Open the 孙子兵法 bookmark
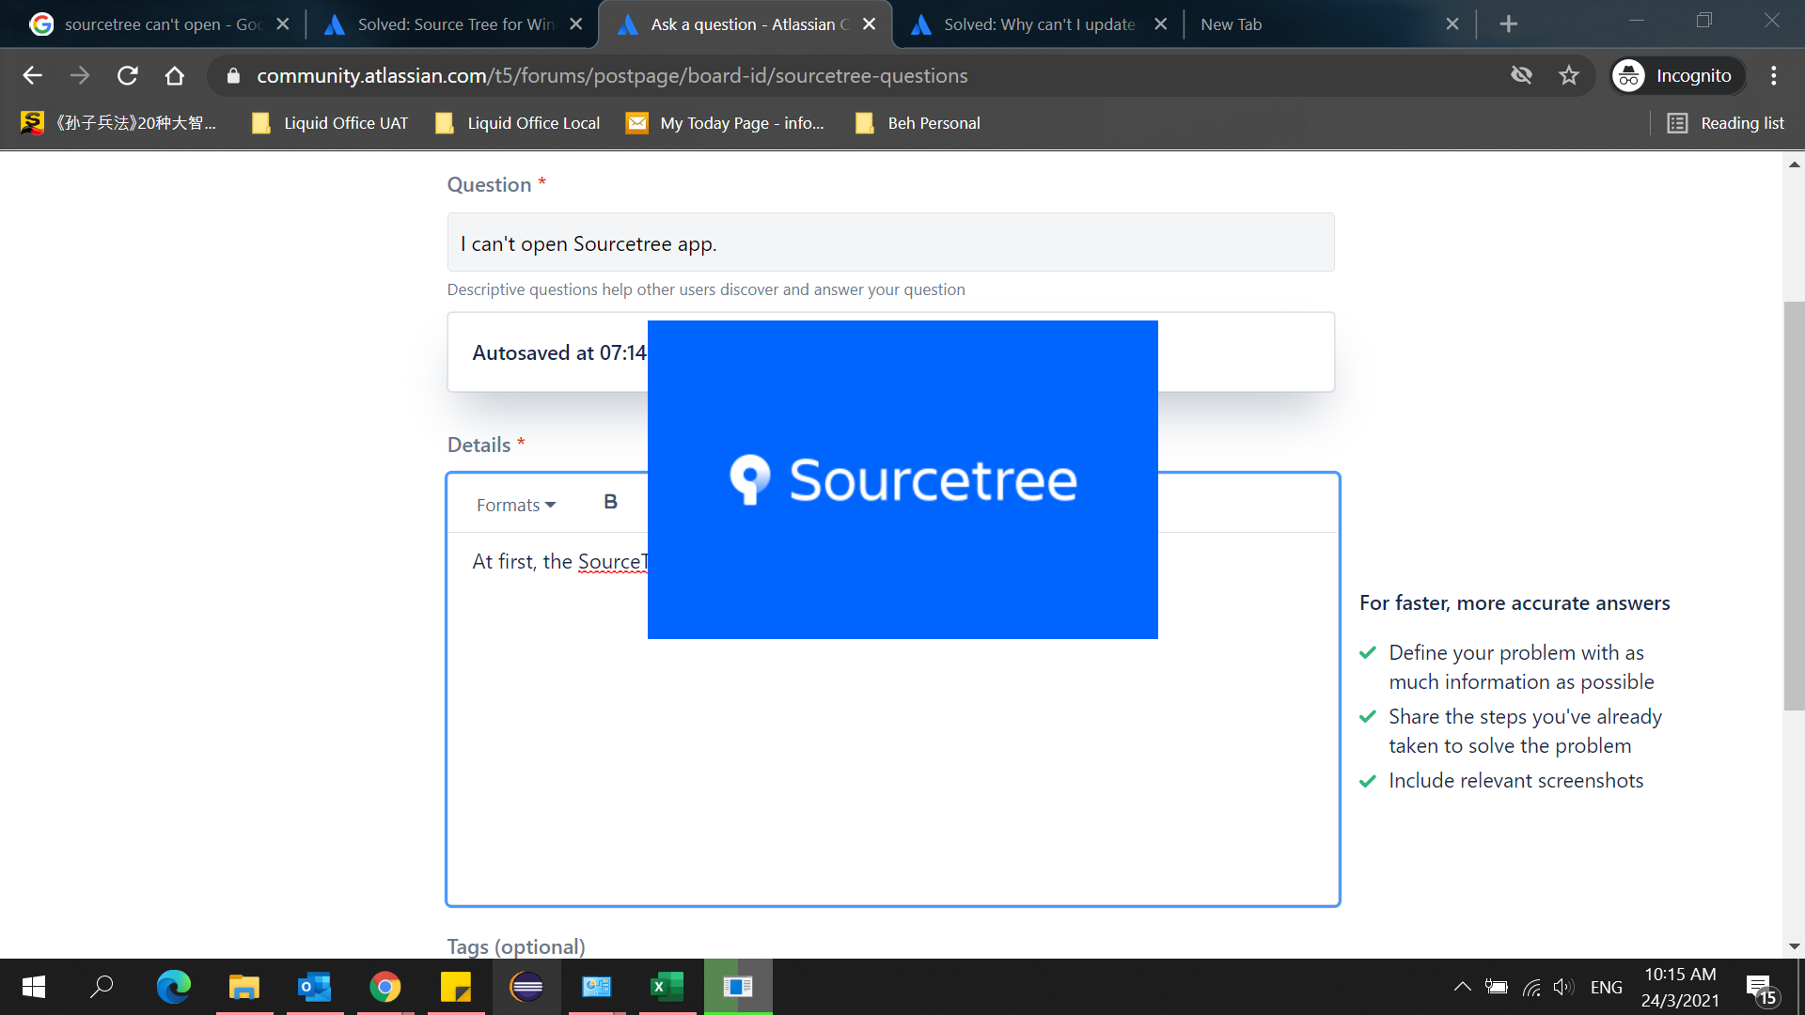Image resolution: width=1805 pixels, height=1015 pixels. click(x=119, y=123)
